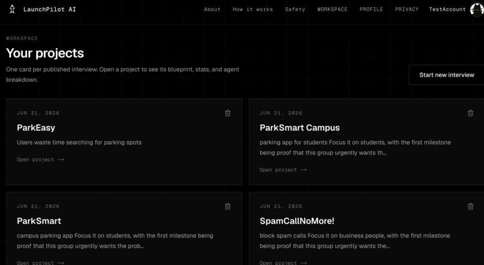Go to the About page
Screen dimensions: 484x265
212,9
